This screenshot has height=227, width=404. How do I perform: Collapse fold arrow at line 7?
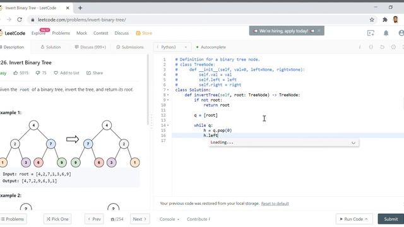pyautogui.click(x=168, y=90)
